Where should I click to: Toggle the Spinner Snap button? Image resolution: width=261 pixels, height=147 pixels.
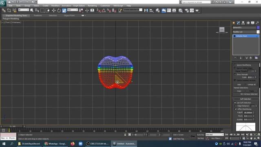(x=114, y=11)
